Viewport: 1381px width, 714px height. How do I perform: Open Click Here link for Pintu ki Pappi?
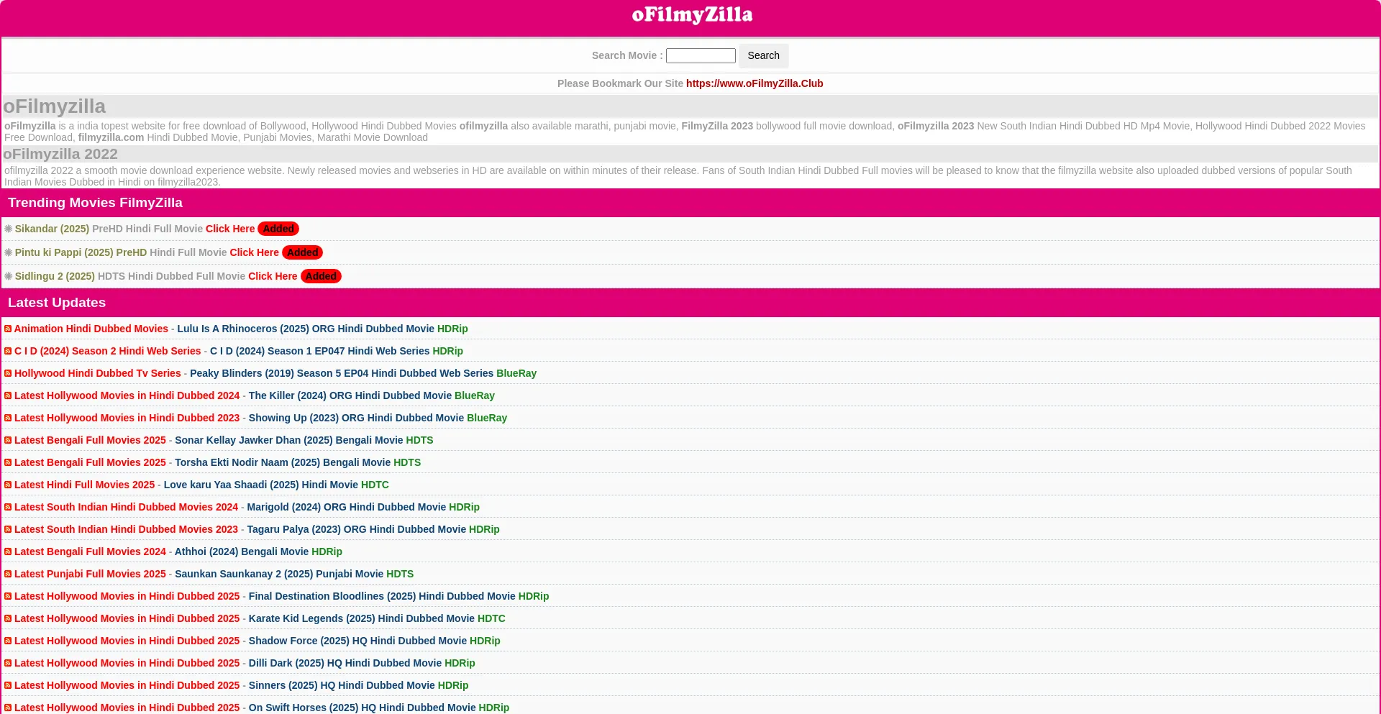pyautogui.click(x=254, y=252)
